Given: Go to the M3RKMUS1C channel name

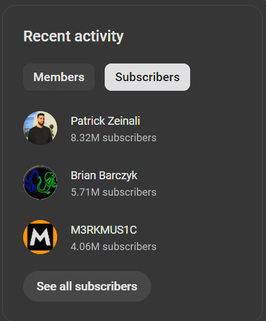Looking at the screenshot, I should tap(104, 230).
